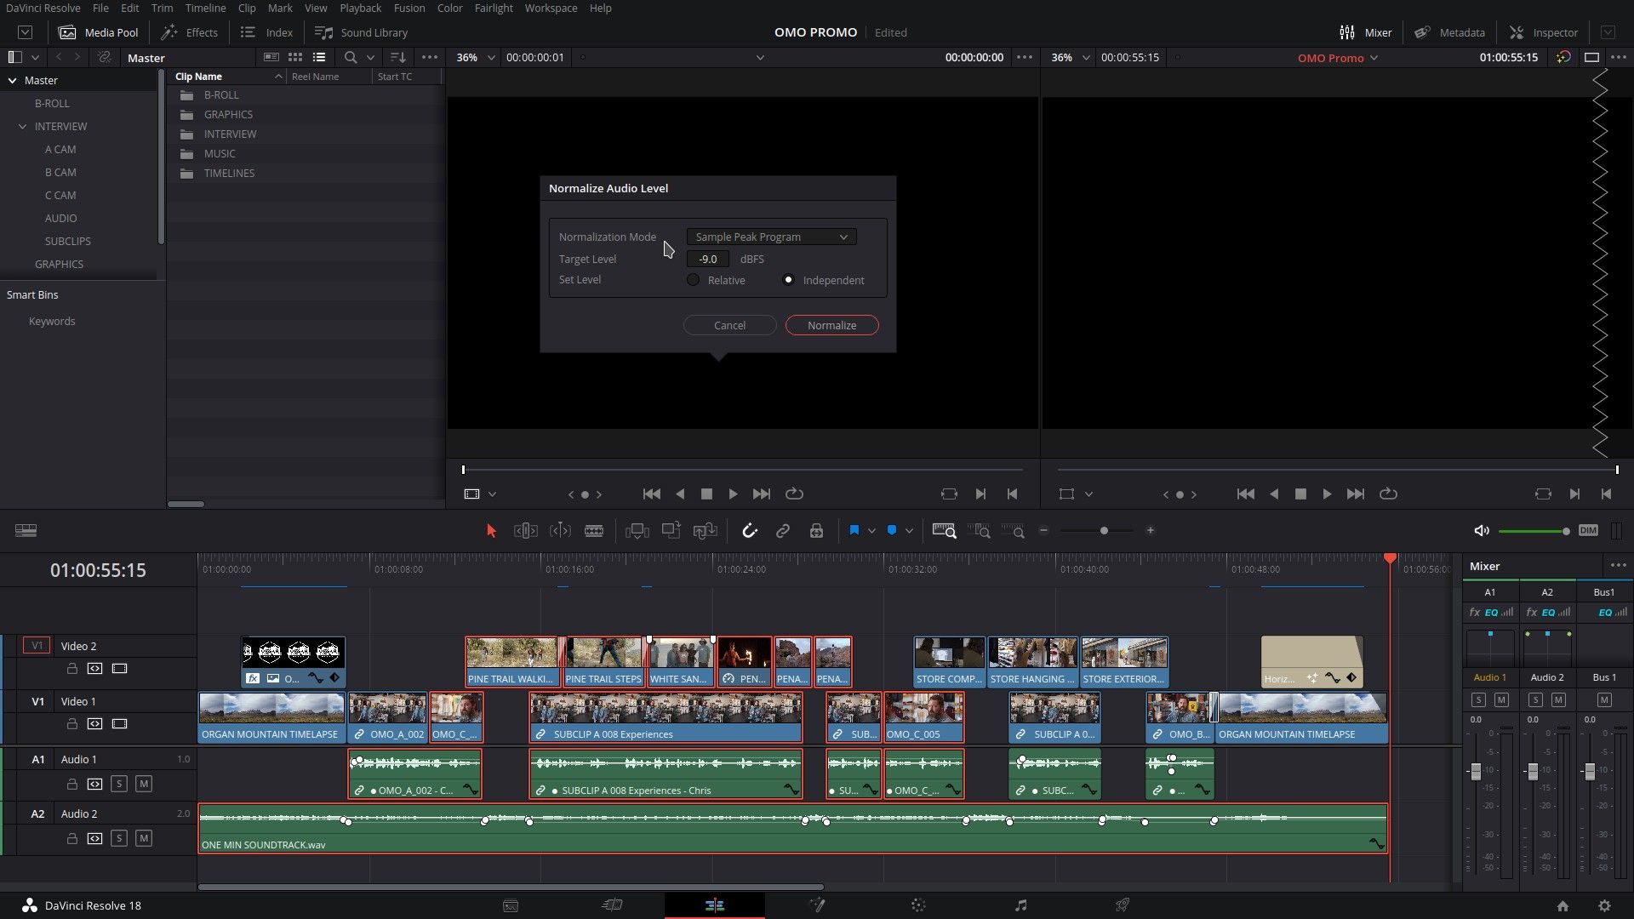This screenshot has height=919, width=1634.
Task: Toggle Linked Selection in timeline toolbar
Action: [782, 530]
